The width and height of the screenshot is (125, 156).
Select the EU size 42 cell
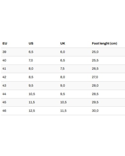pos(4,77)
